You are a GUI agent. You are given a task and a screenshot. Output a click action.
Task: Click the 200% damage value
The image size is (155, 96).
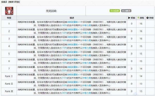pos(64,70)
